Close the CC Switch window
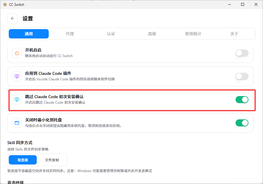The width and height of the screenshot is (263, 184). click(256, 5)
